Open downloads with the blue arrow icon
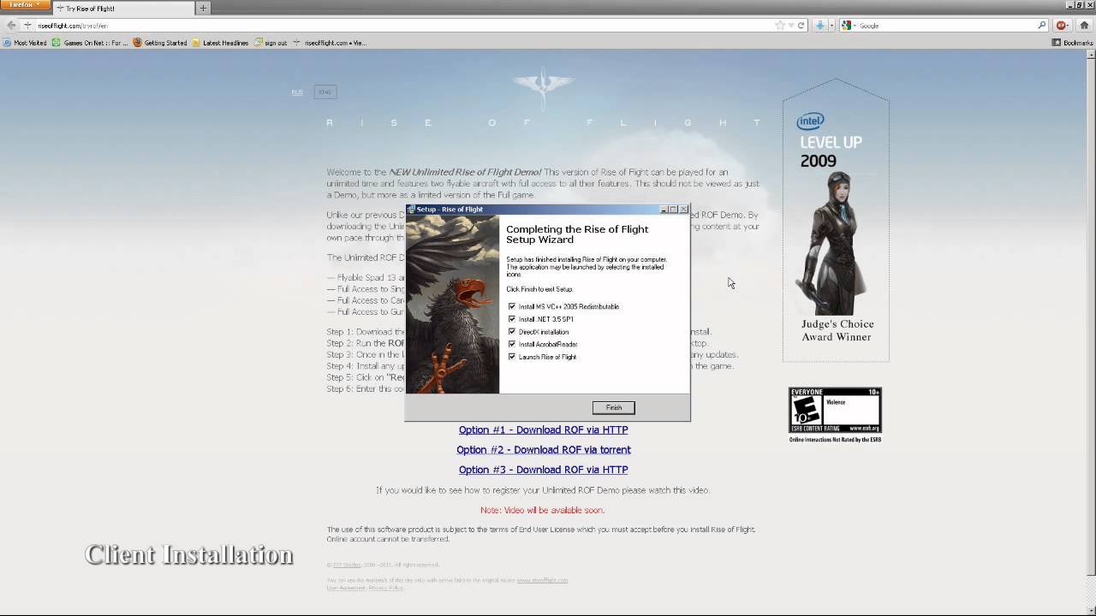1096x616 pixels. (x=819, y=26)
